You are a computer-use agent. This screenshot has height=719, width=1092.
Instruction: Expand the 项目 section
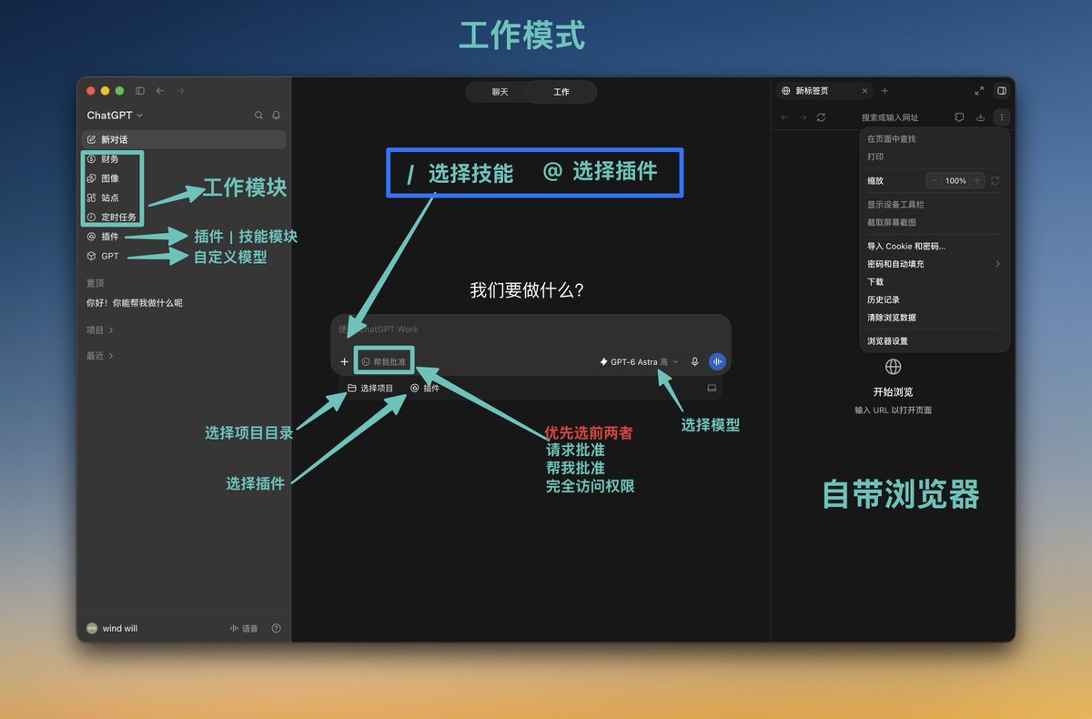[100, 329]
